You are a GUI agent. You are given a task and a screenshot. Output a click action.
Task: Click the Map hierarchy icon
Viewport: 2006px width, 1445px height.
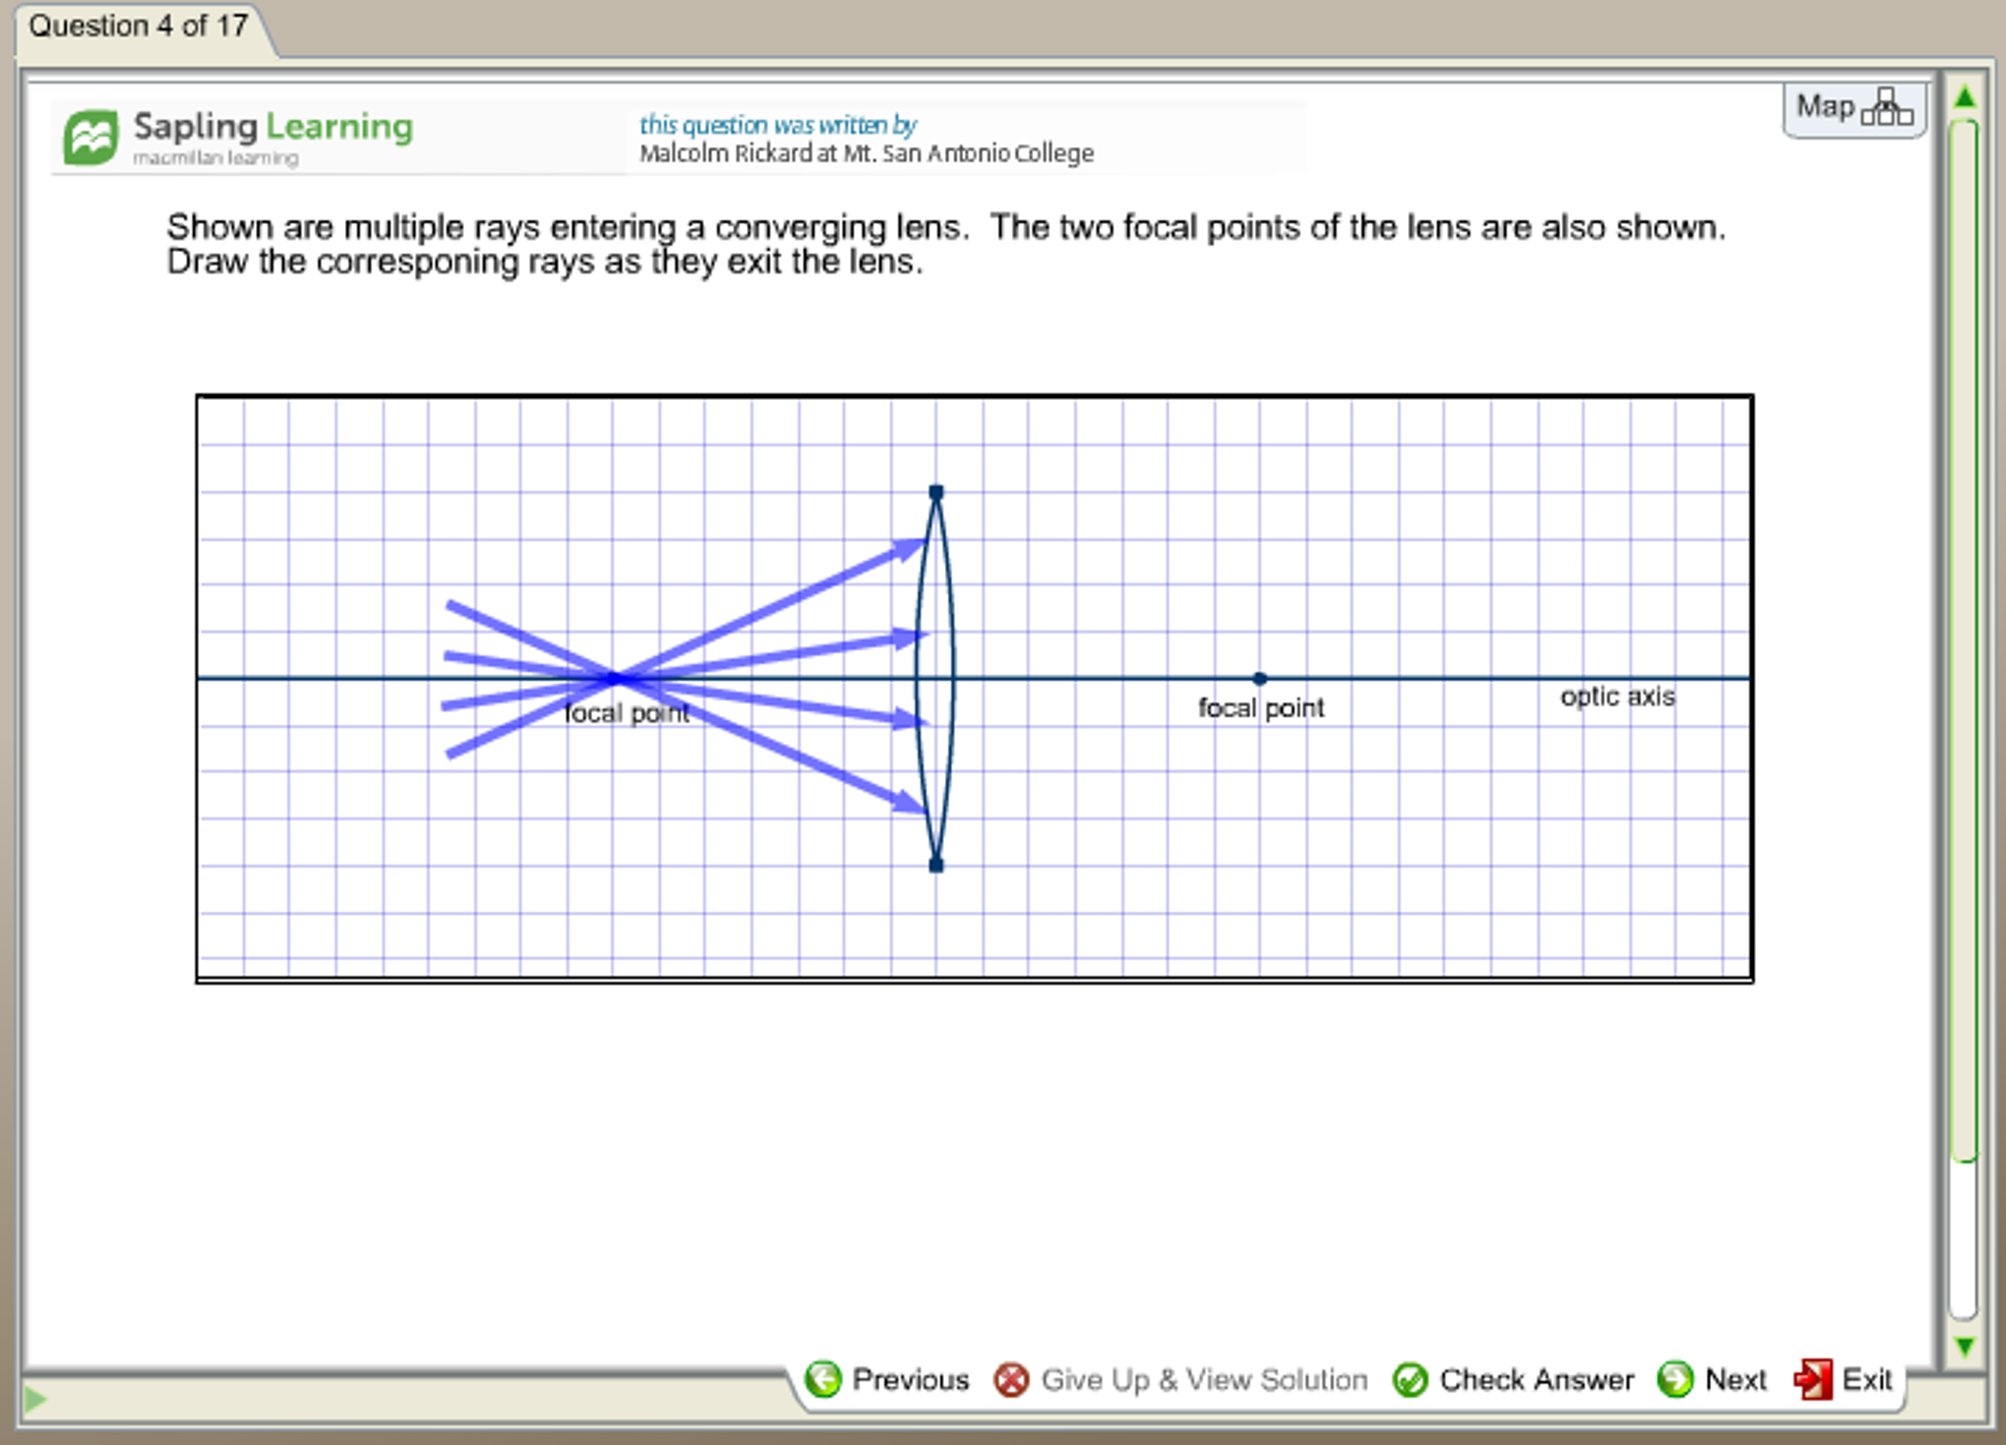click(1887, 108)
